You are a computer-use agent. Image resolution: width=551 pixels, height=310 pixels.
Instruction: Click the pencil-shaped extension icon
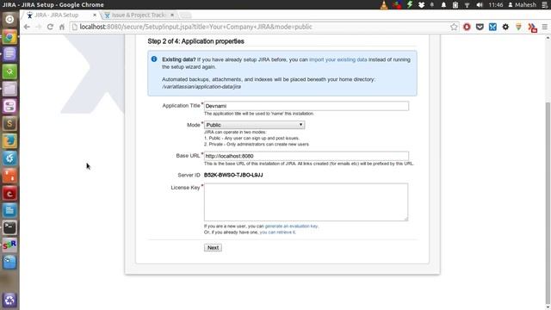pos(518,27)
